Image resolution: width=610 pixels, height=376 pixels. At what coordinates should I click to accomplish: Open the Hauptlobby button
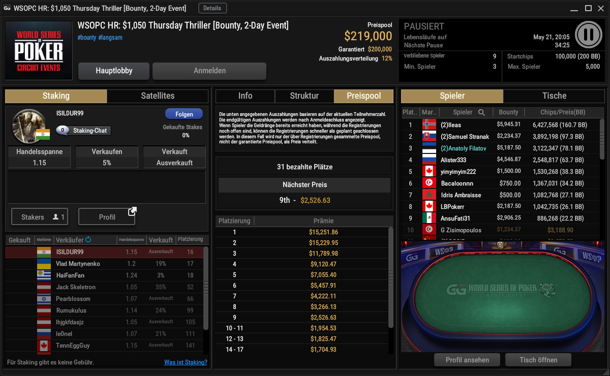(x=114, y=71)
